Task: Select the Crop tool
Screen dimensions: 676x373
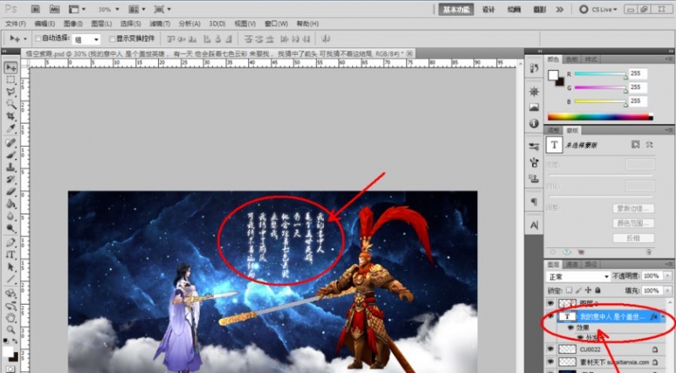Action: (x=11, y=116)
